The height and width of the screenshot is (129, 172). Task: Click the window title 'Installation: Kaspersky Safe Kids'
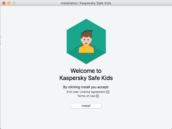pos(86,3)
